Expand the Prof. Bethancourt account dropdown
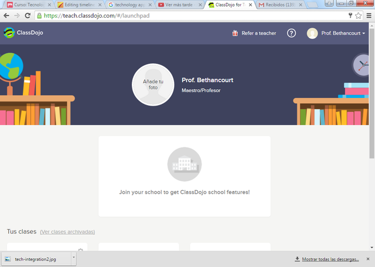This screenshot has width=375, height=267. click(343, 33)
